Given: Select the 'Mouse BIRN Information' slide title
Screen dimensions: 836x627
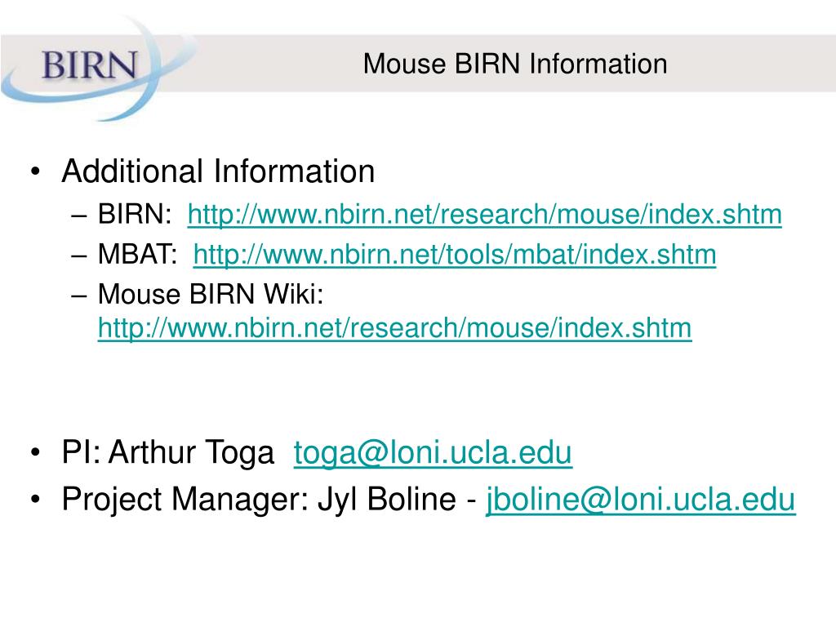Looking at the screenshot, I should 515,64.
